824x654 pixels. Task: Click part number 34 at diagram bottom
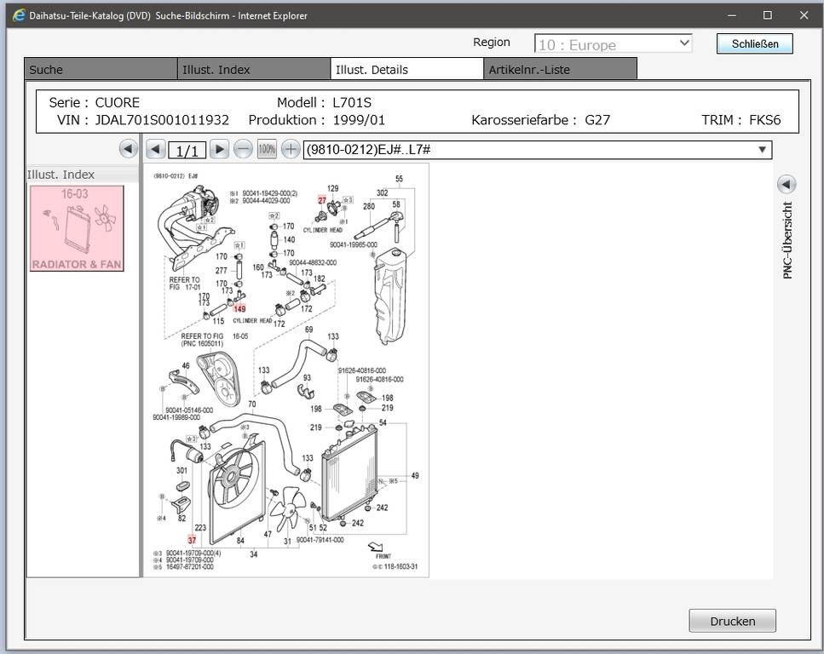tap(254, 554)
